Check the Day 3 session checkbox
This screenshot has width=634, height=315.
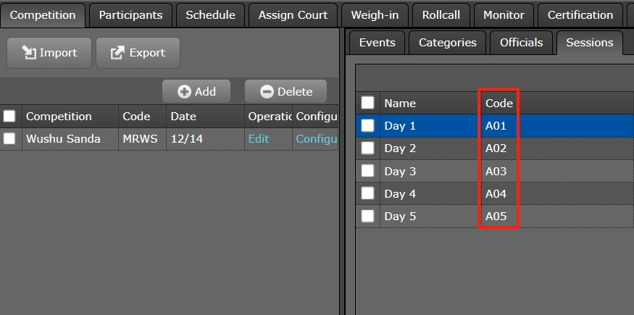point(368,171)
